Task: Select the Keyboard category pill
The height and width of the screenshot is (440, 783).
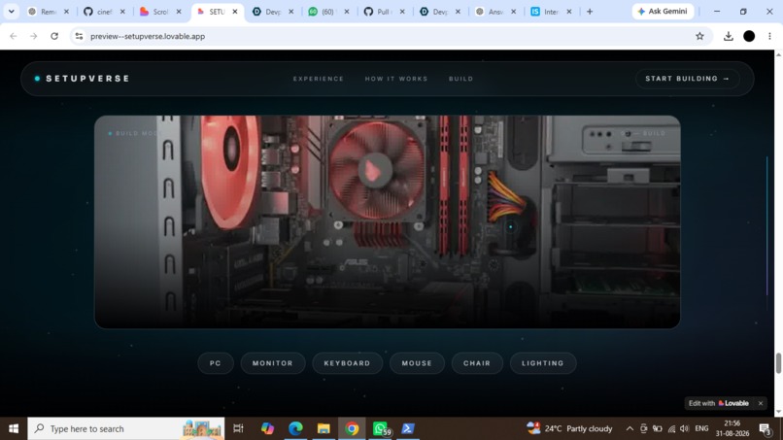Action: (347, 363)
